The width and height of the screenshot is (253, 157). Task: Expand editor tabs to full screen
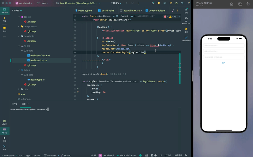coord(173,11)
